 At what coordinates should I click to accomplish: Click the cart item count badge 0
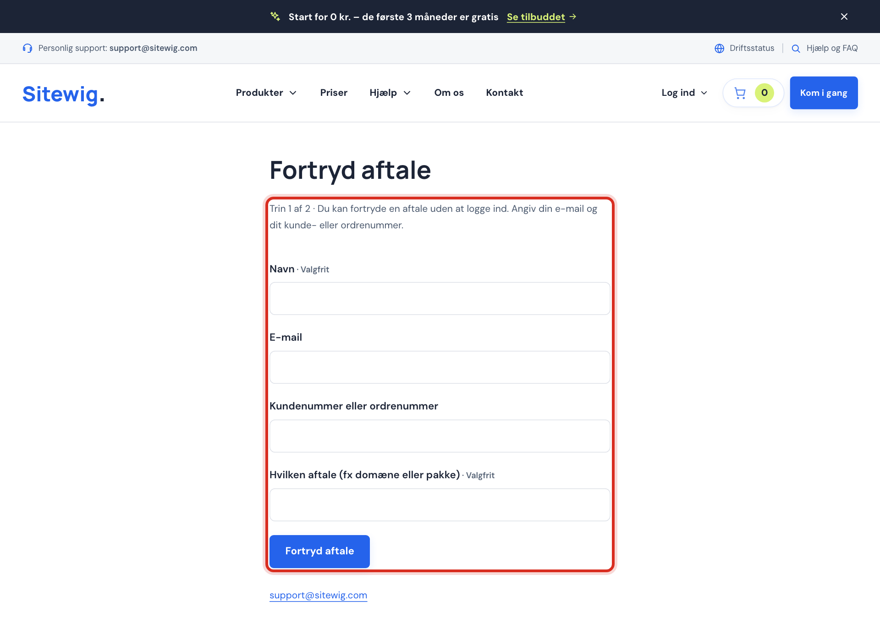[x=764, y=93]
